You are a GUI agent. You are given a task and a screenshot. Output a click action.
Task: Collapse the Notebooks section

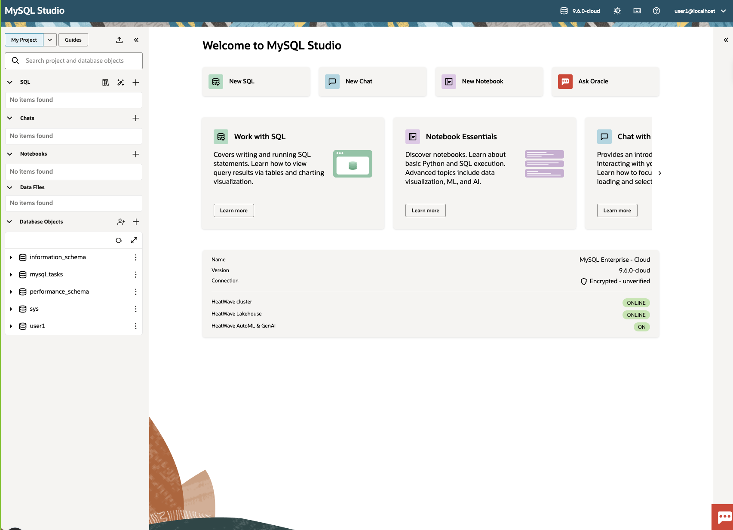pyautogui.click(x=10, y=154)
